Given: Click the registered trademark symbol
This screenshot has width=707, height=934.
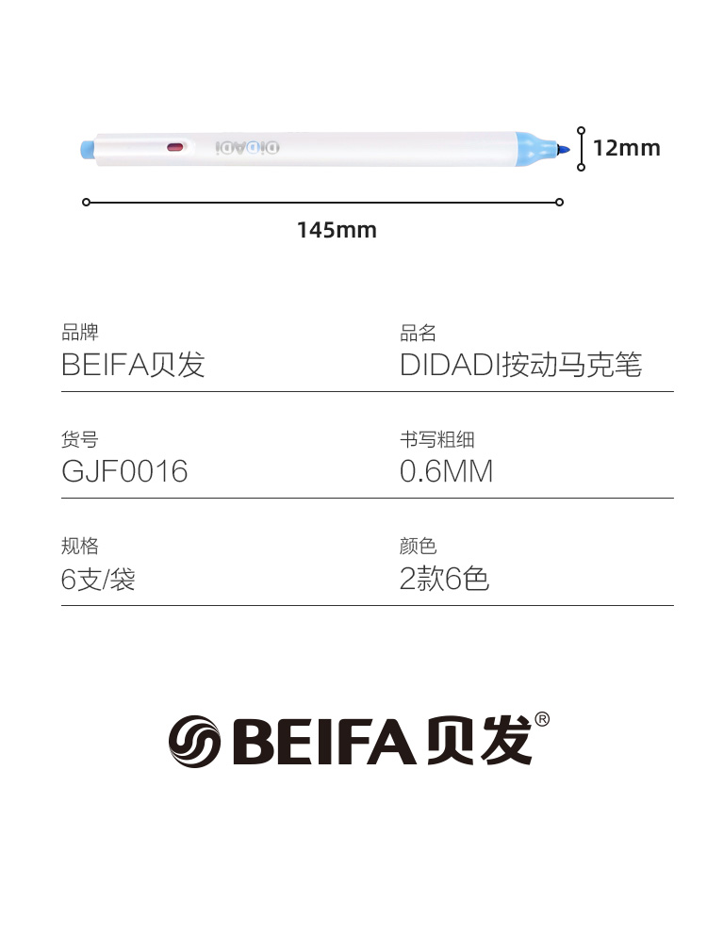Looking at the screenshot, I should (542, 720).
